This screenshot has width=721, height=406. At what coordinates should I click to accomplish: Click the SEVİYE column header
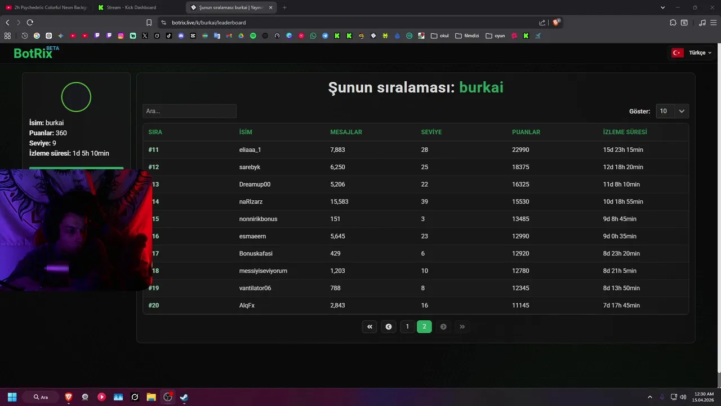pyautogui.click(x=431, y=132)
